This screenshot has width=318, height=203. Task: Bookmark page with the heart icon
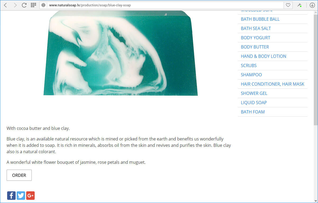[288, 5]
